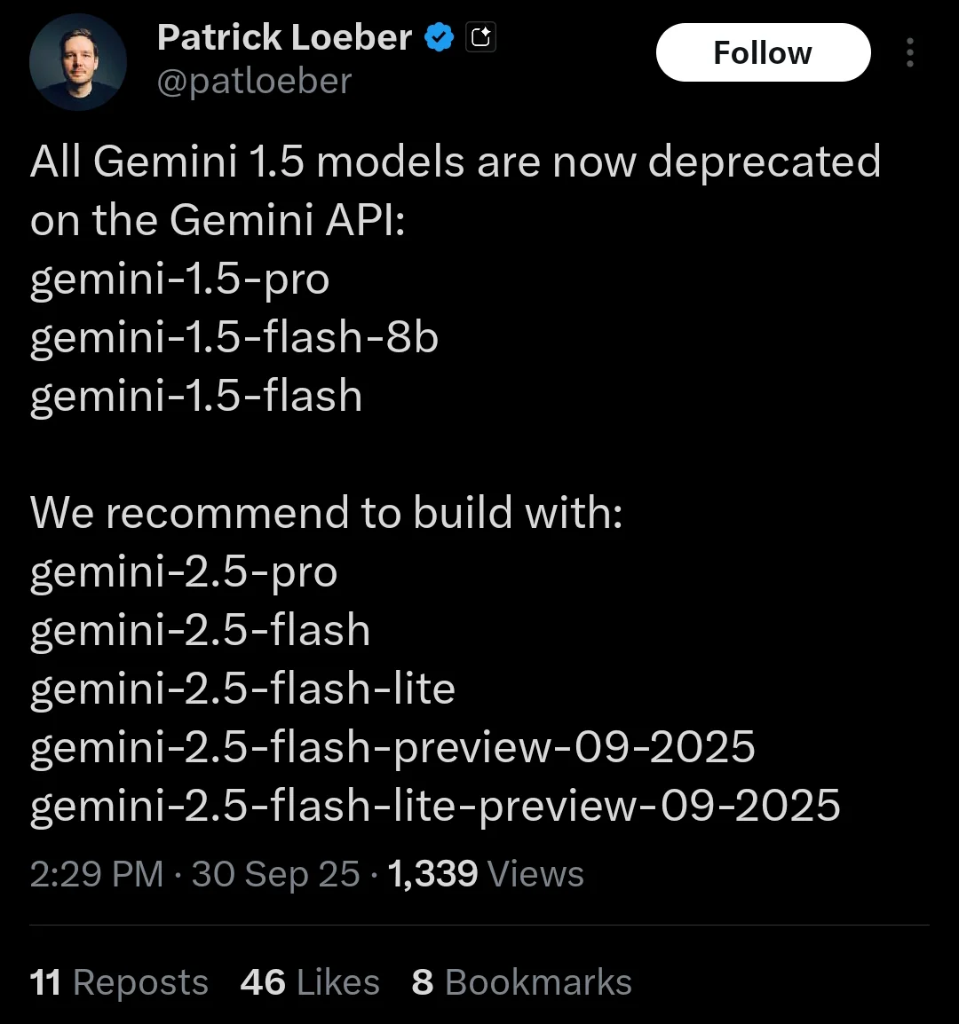Click the 8 Bookmarks count
Screen dimensions: 959x1024
(x=521, y=982)
